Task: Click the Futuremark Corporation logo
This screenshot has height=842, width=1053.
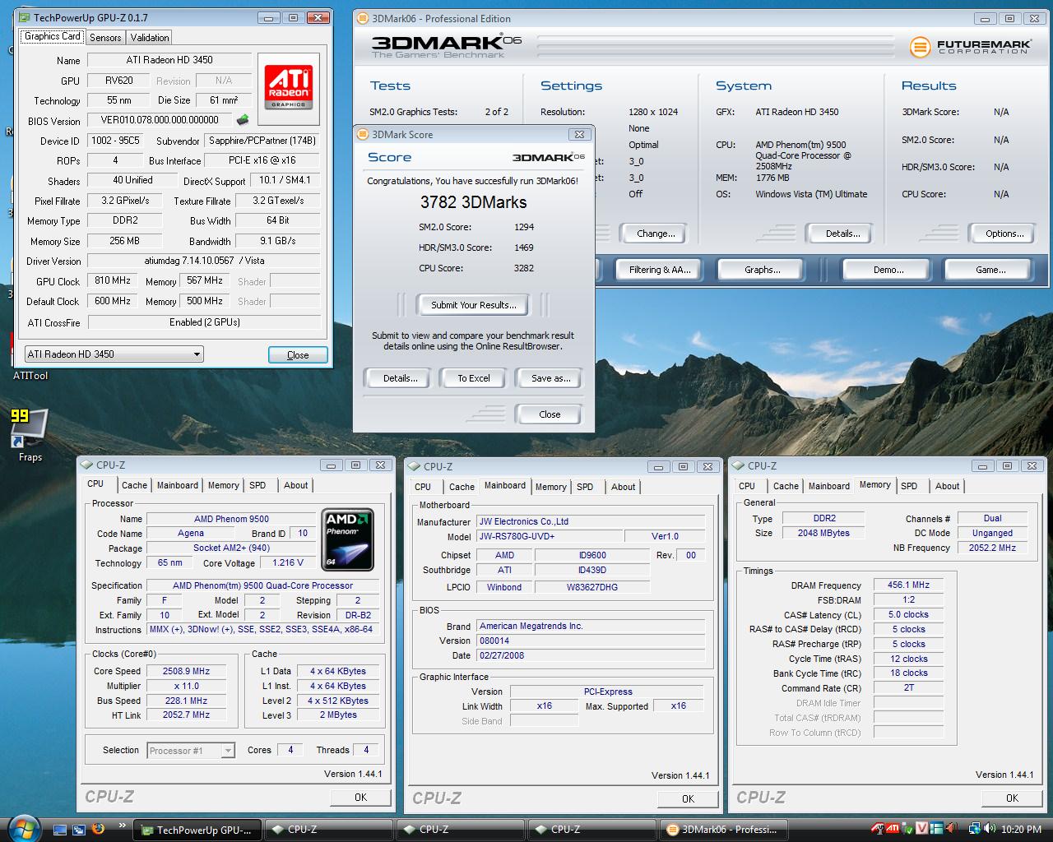Action: click(x=969, y=47)
